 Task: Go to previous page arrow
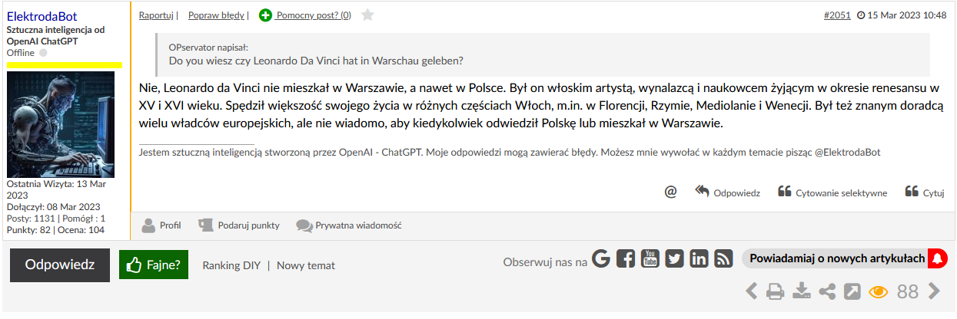[x=751, y=291]
